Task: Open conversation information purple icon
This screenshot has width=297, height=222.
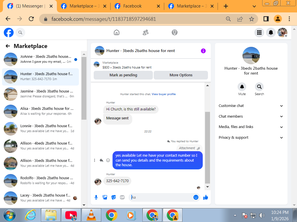Action: click(203, 51)
